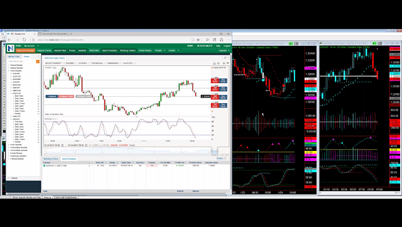Click the orange search icon in Finder
This screenshot has height=227, width=402.
coord(38,62)
